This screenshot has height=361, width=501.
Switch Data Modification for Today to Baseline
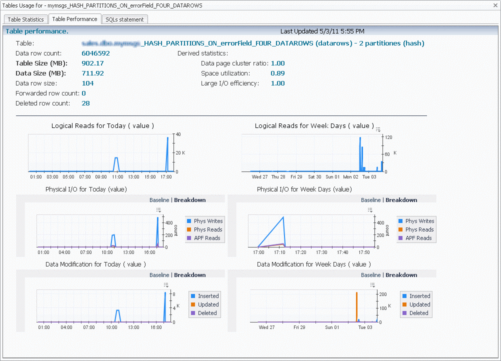pos(159,275)
